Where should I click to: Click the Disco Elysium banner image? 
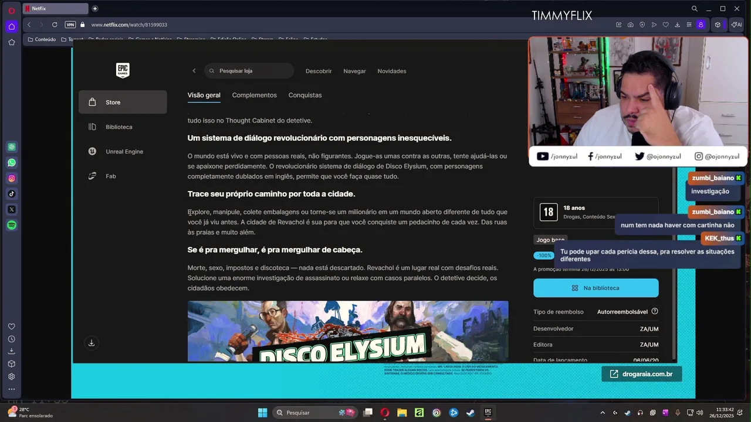(348, 331)
